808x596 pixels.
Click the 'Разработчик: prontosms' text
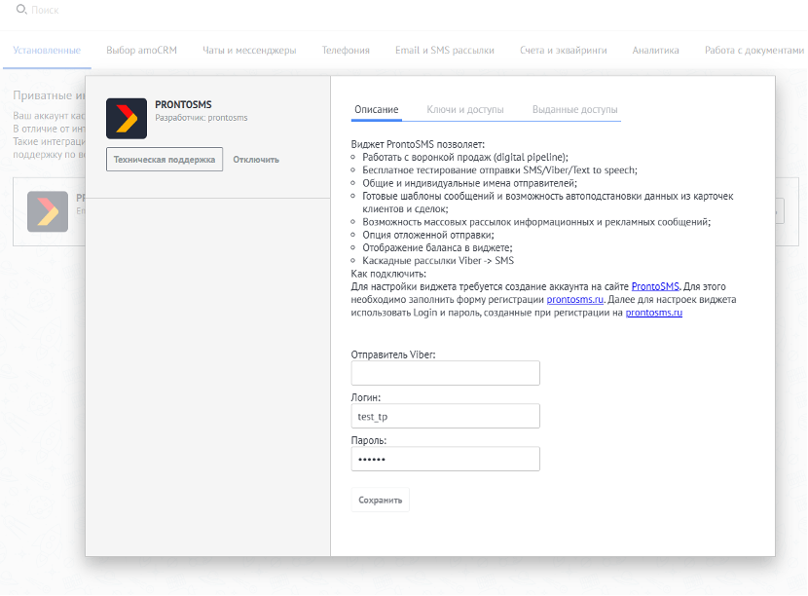tap(202, 118)
